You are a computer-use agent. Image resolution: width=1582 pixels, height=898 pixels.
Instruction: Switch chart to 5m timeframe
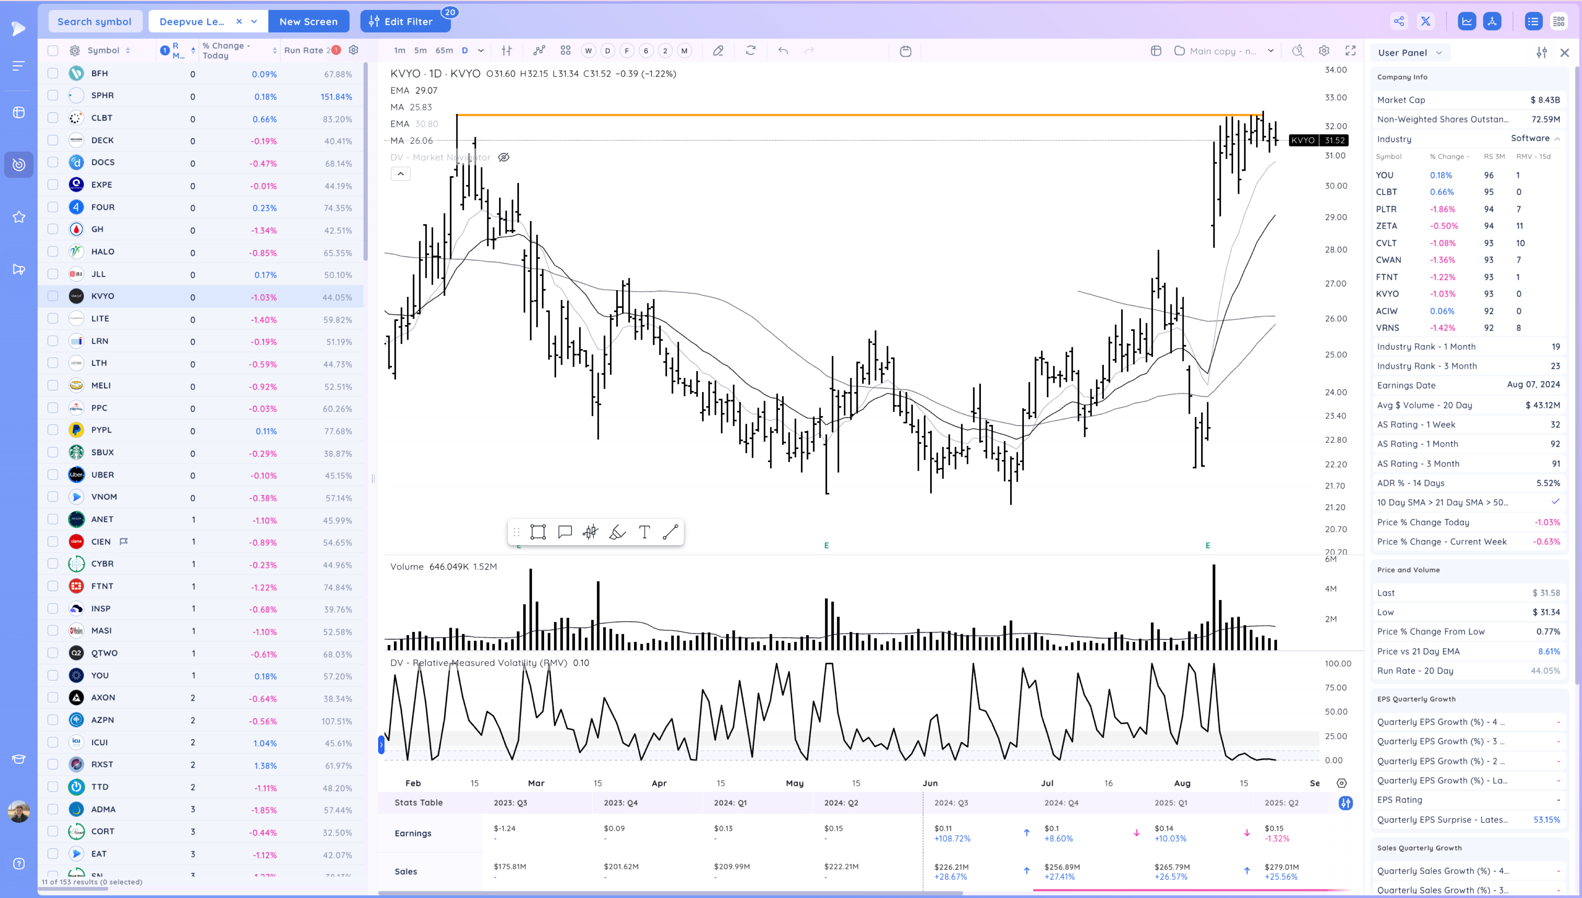coord(420,51)
